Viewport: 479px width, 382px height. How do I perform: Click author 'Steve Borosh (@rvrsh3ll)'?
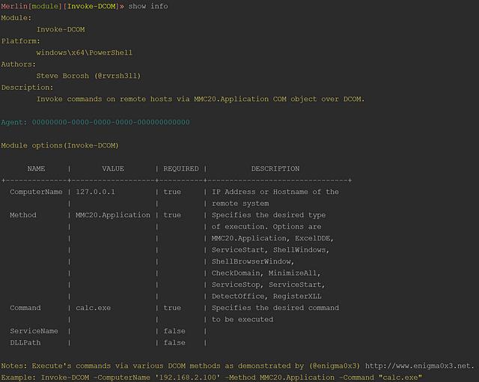click(x=88, y=76)
